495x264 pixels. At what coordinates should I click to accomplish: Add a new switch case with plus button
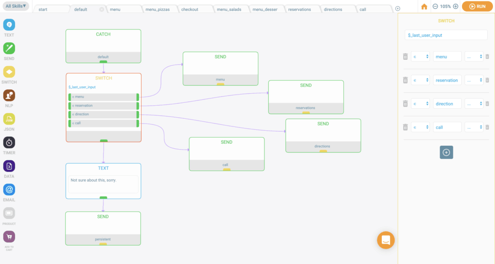pyautogui.click(x=446, y=153)
